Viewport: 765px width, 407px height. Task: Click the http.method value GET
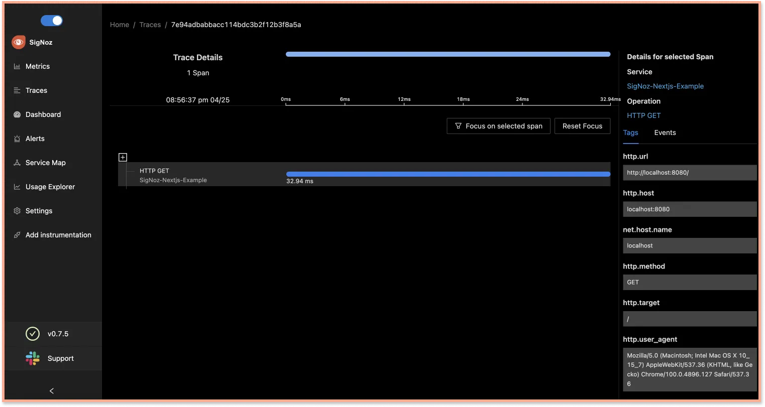(x=690, y=282)
